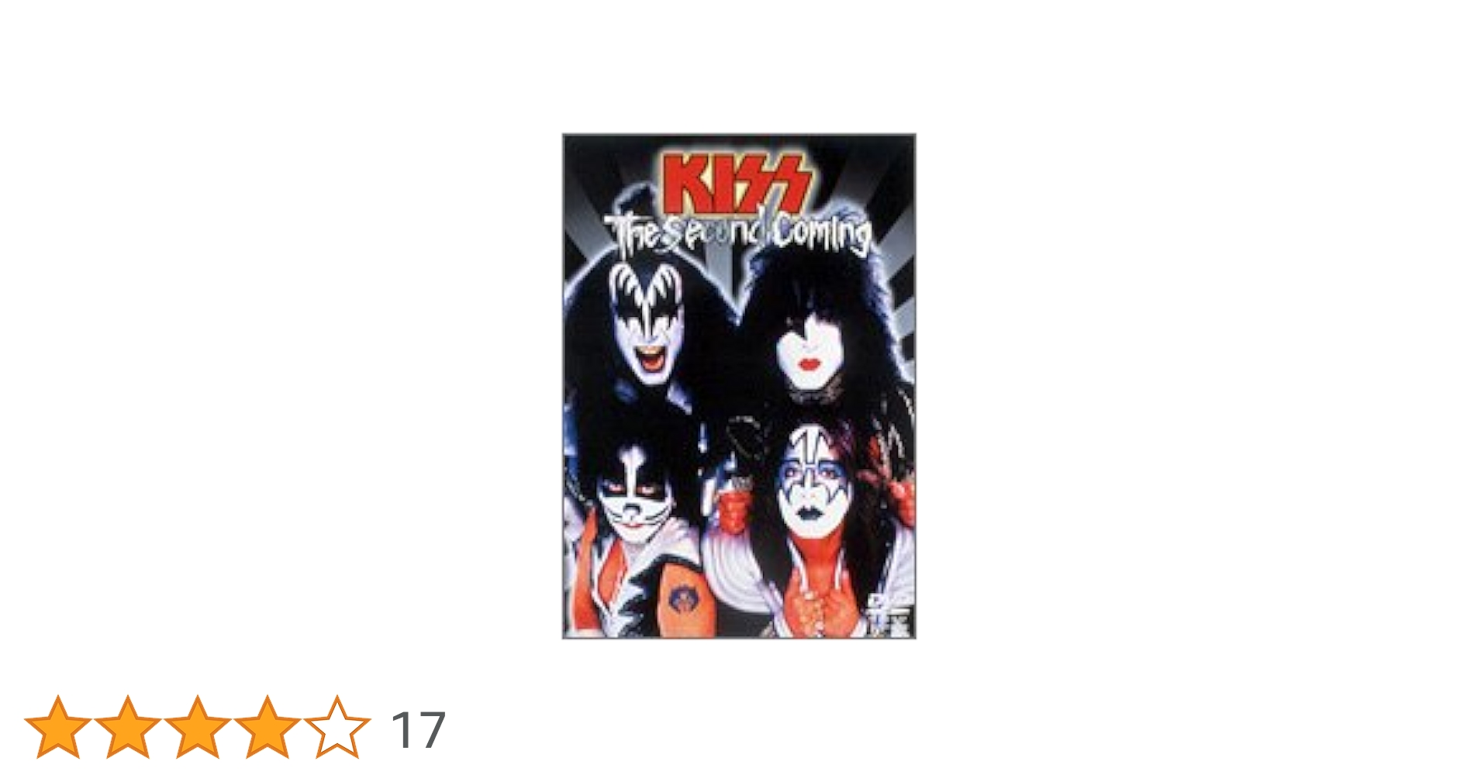Open the 17 ratings count

[x=419, y=730]
